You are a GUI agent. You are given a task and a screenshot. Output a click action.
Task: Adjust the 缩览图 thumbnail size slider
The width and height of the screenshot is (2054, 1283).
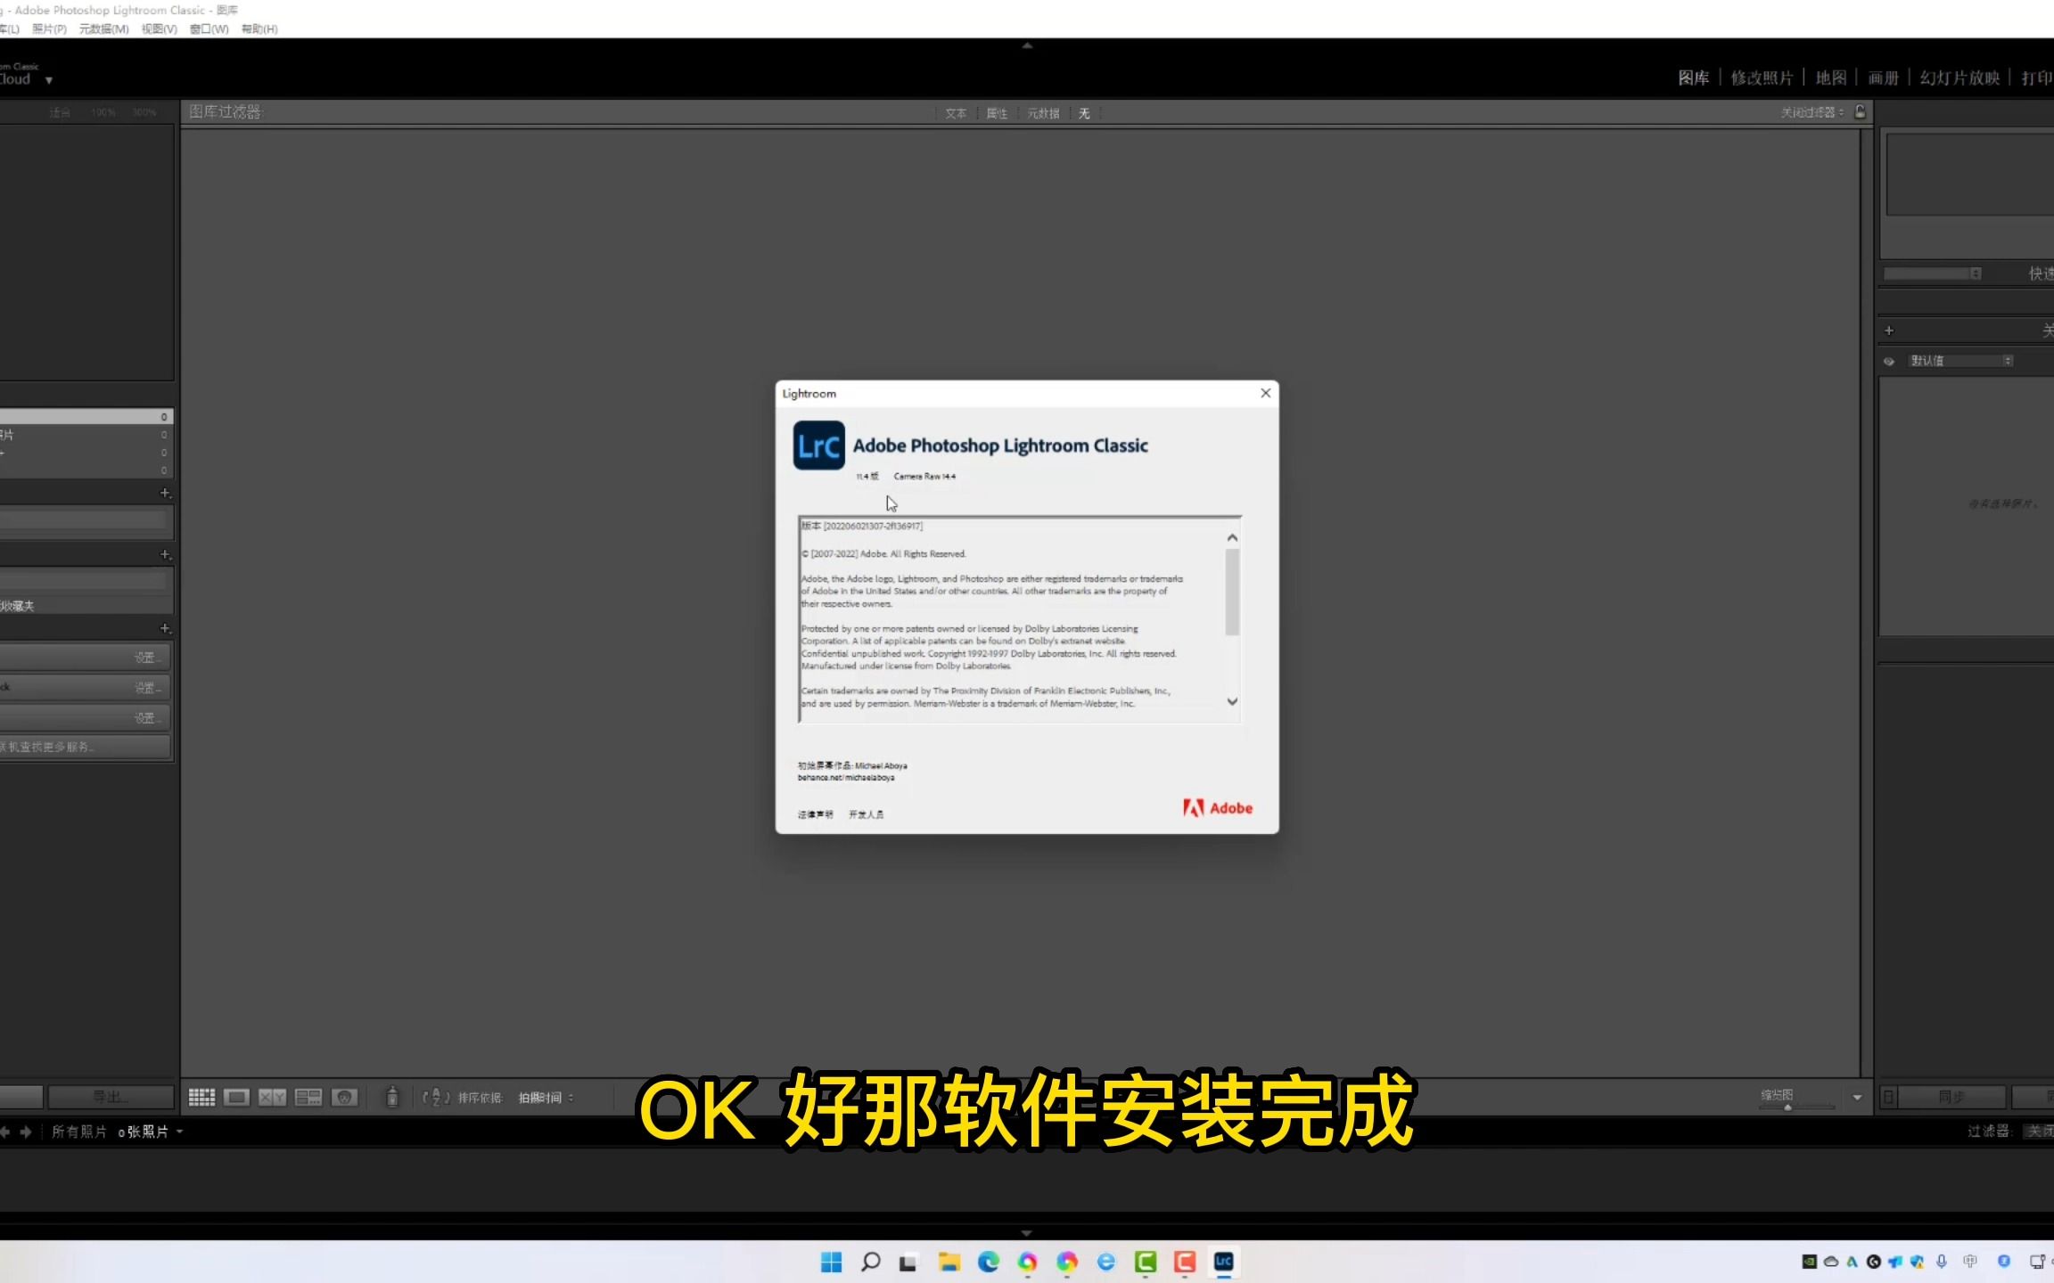(x=1796, y=1107)
